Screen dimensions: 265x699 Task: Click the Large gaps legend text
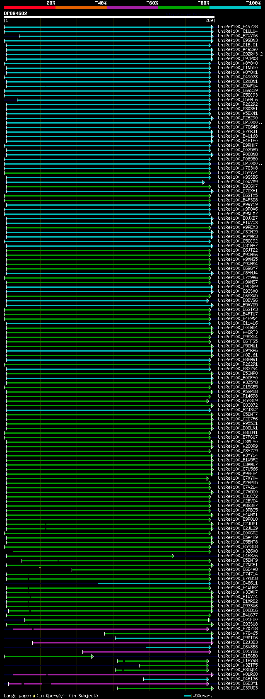pyautogui.click(x=51, y=696)
